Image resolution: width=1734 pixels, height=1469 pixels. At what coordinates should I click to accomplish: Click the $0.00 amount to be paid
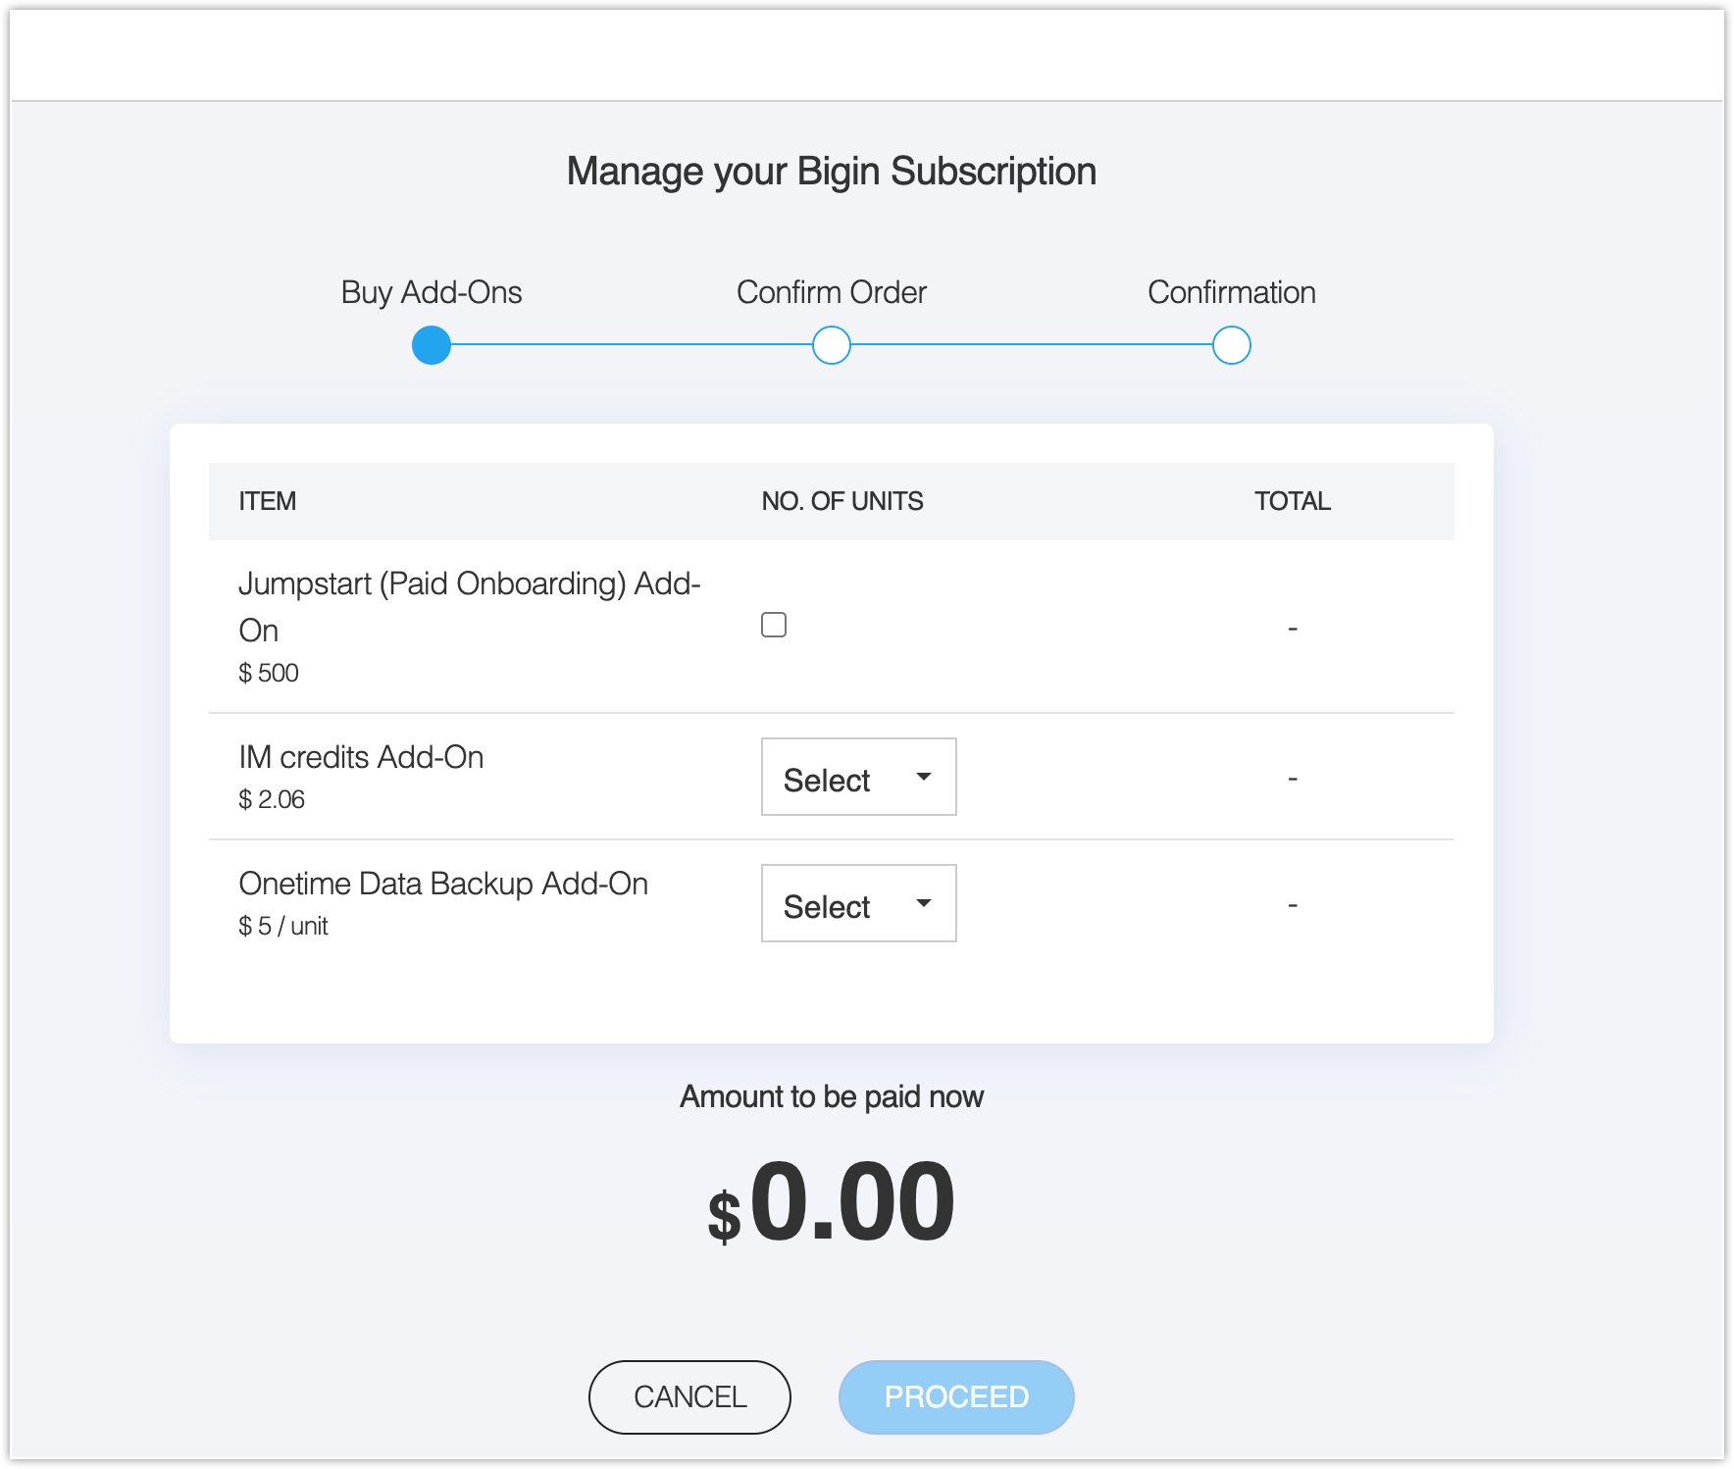[832, 1202]
